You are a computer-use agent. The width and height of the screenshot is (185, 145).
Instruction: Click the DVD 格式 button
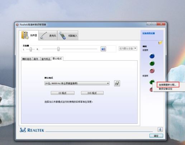(x=92, y=93)
